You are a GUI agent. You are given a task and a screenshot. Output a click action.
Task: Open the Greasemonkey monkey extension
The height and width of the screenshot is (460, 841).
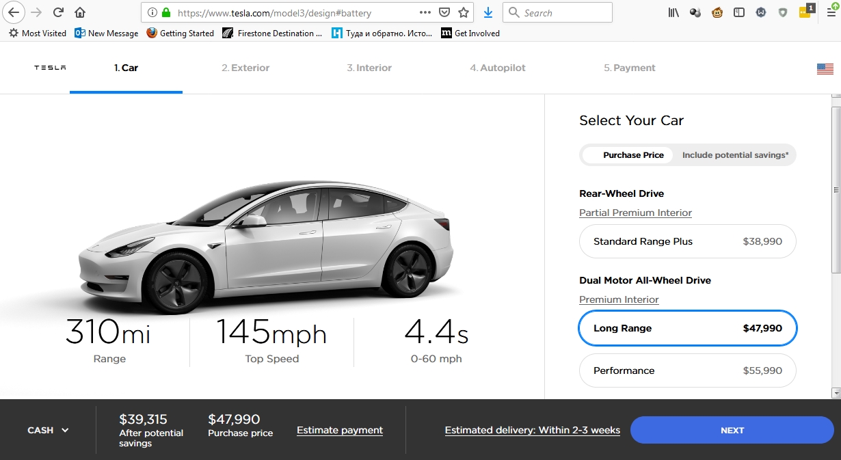click(717, 12)
